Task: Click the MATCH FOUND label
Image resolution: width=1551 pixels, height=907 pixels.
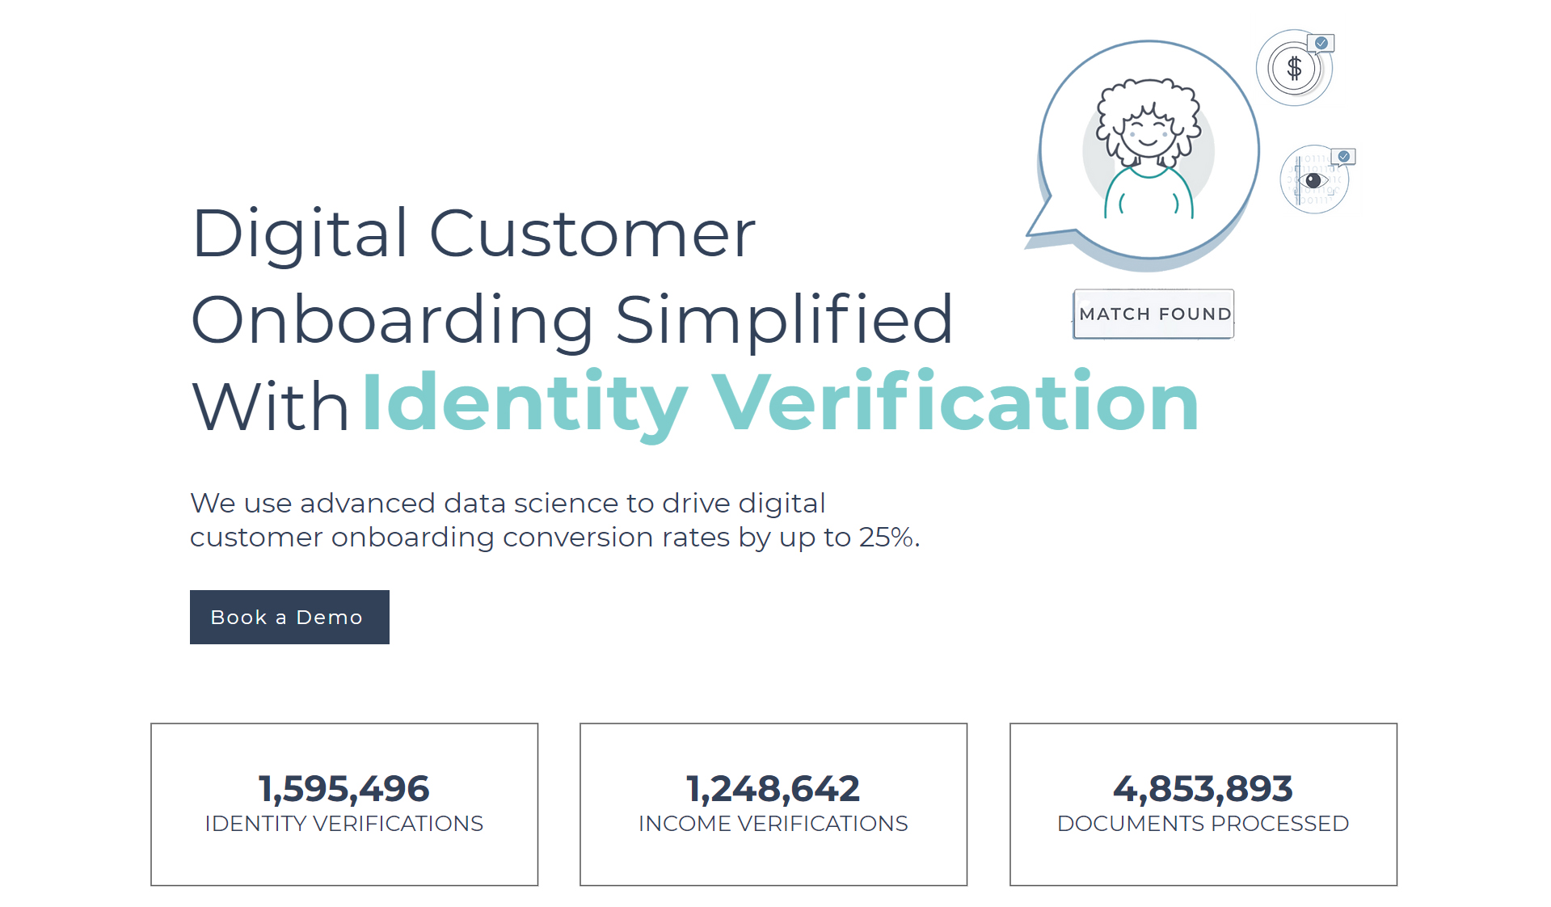Action: tap(1154, 314)
